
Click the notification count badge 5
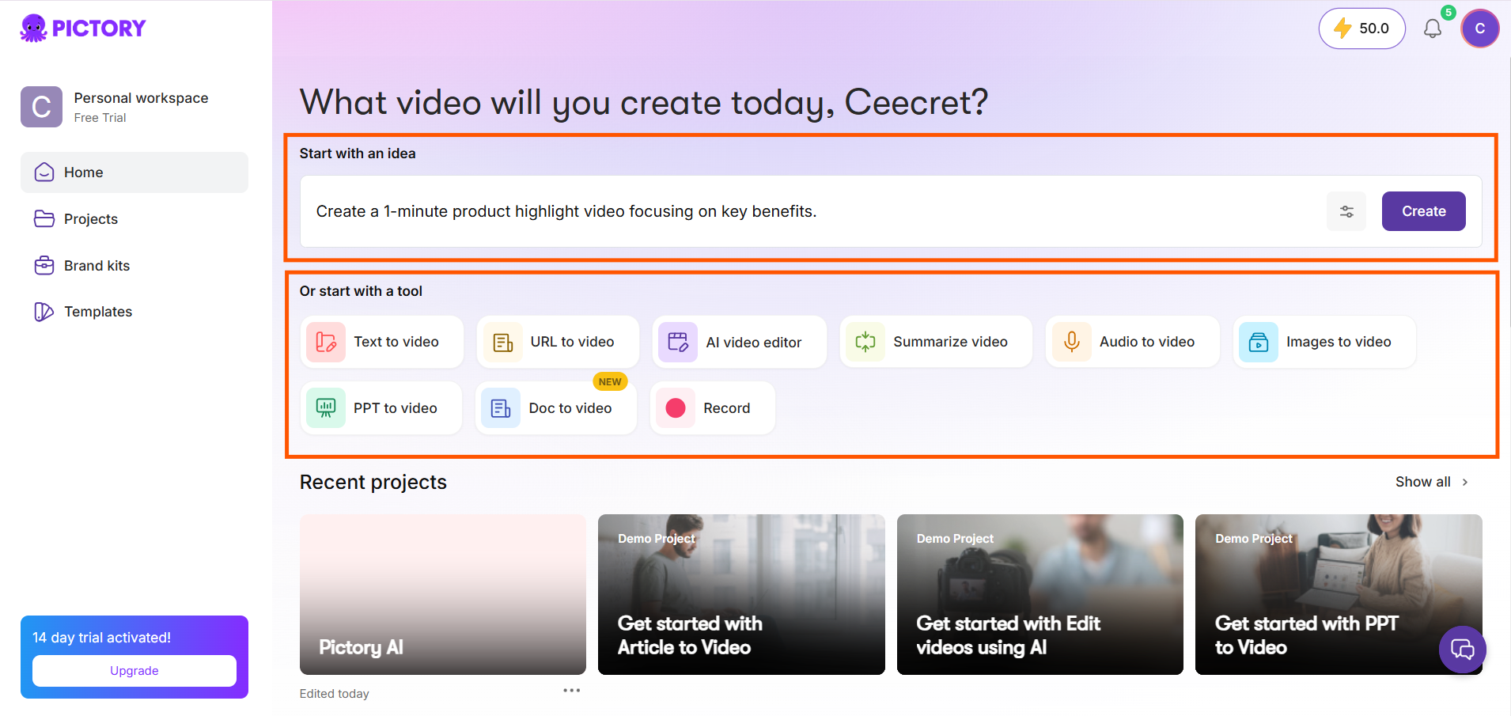1449,13
